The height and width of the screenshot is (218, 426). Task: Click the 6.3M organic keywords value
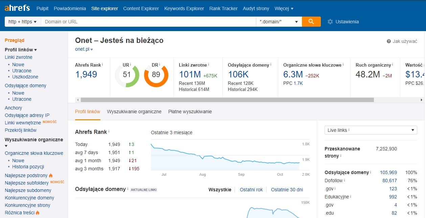point(293,74)
